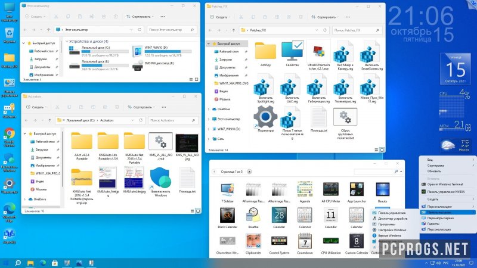477x268 pixels.
Task: Switch Этот компьютер window to details view
Action: coord(191,79)
